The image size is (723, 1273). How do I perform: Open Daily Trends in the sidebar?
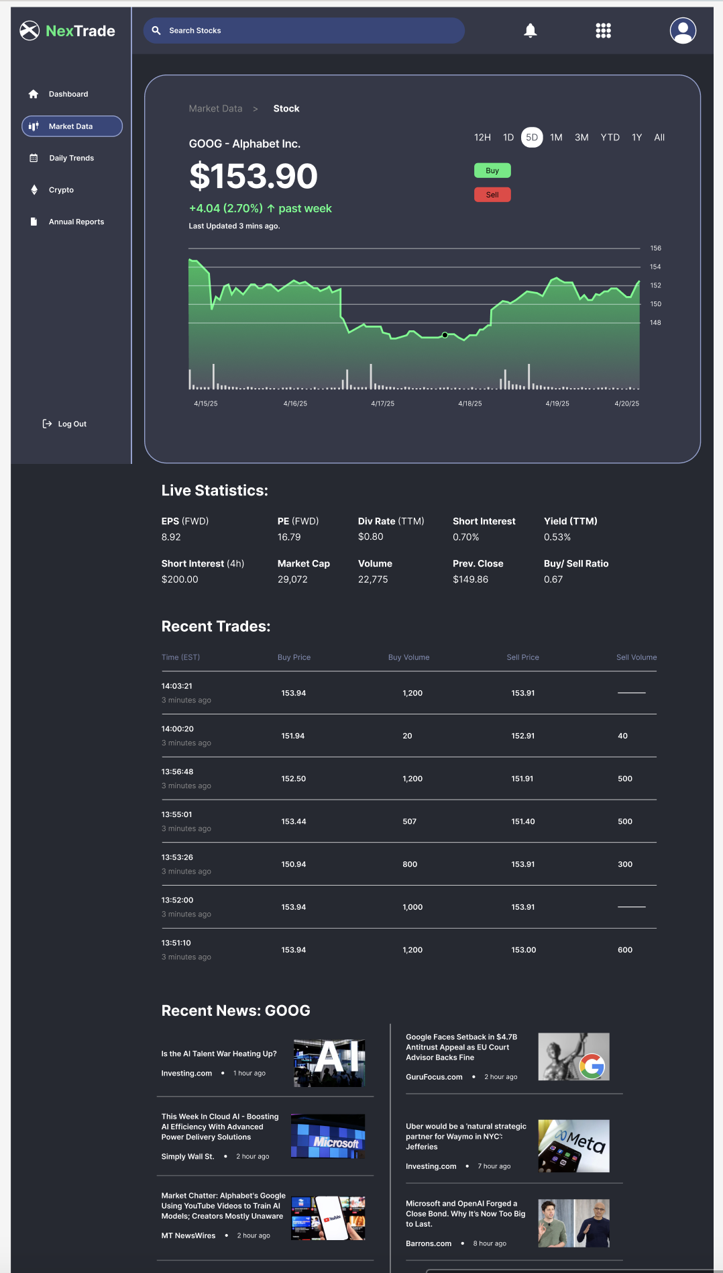pyautogui.click(x=71, y=158)
